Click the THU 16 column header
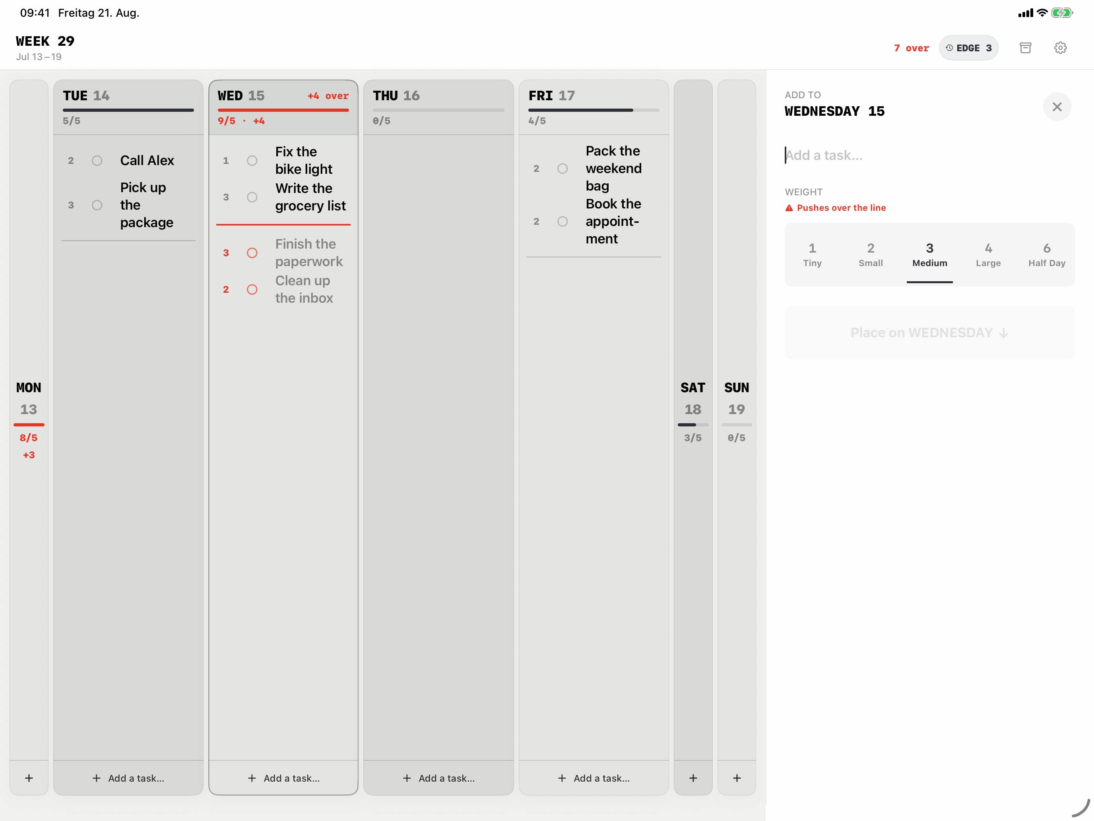 pyautogui.click(x=438, y=107)
